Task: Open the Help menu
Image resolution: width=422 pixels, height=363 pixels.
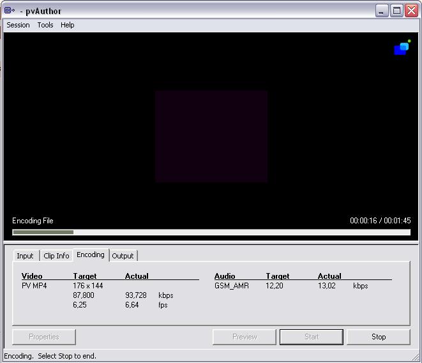Action: pos(67,25)
